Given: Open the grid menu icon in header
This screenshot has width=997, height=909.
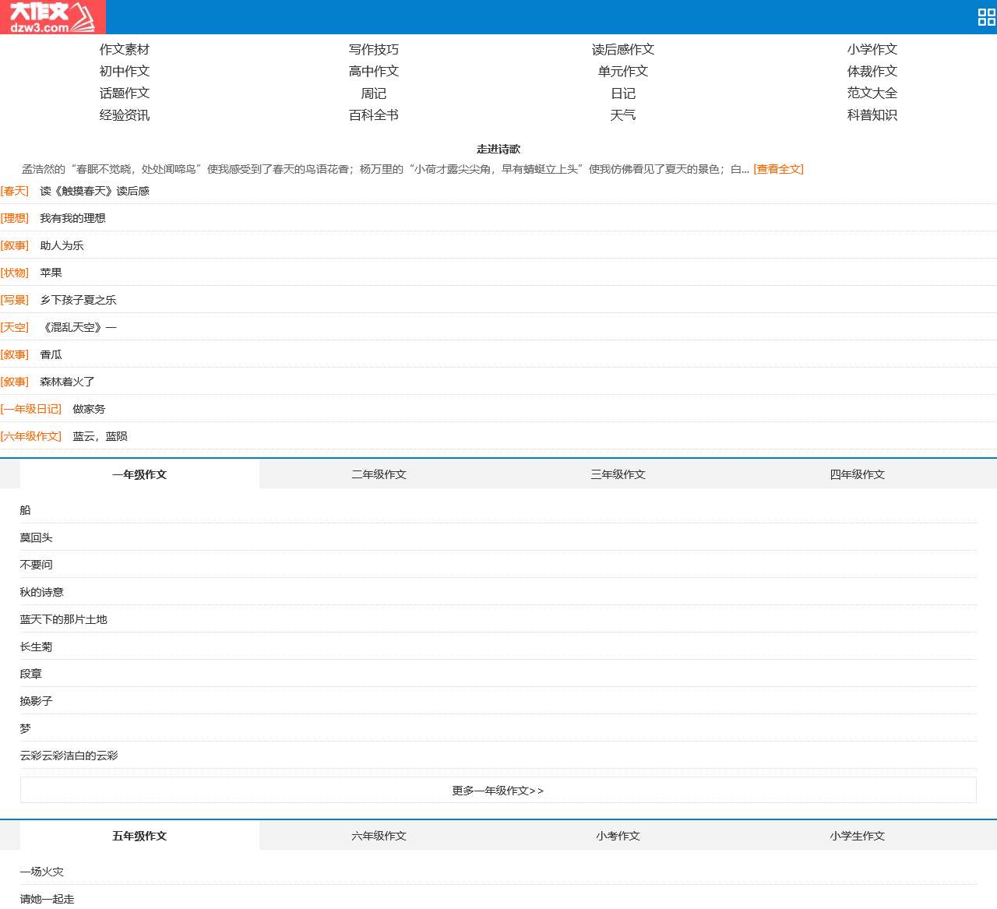Looking at the screenshot, I should [x=986, y=17].
